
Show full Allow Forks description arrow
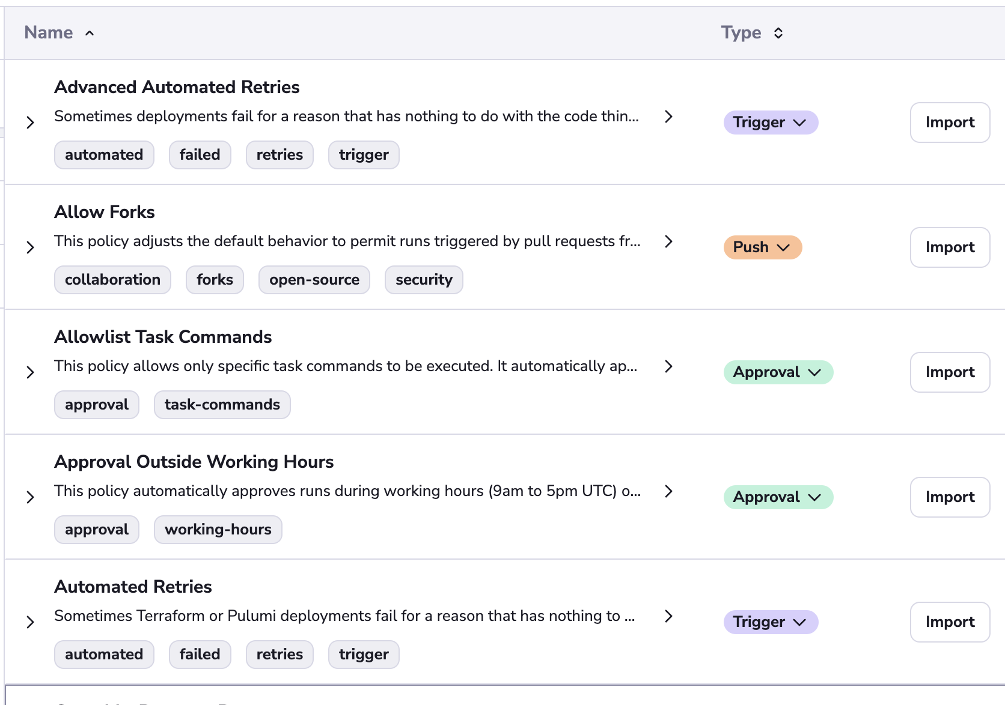[x=668, y=241]
